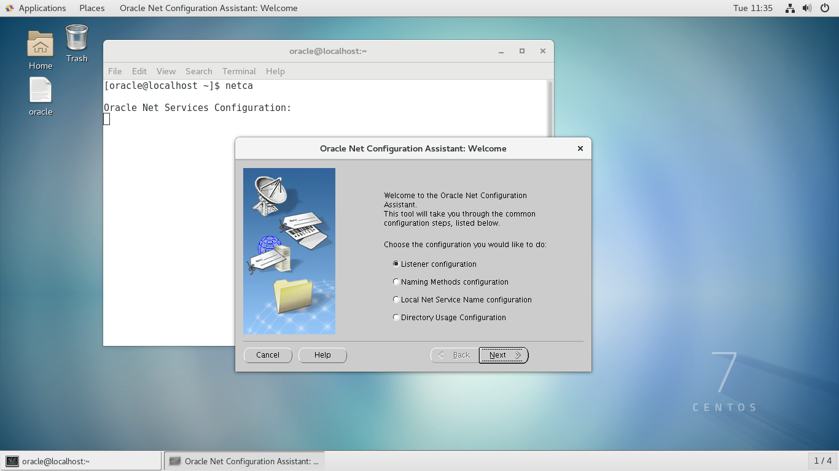Click the clock showing Tue 11:35
The width and height of the screenshot is (839, 471).
[752, 8]
